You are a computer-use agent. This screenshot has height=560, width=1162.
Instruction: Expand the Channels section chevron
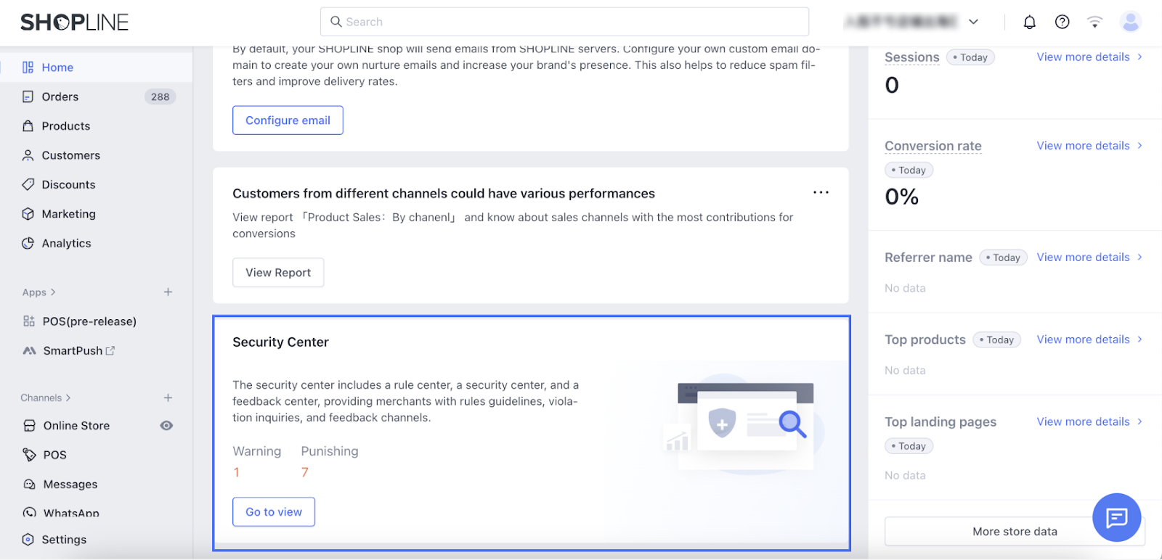[x=68, y=398]
